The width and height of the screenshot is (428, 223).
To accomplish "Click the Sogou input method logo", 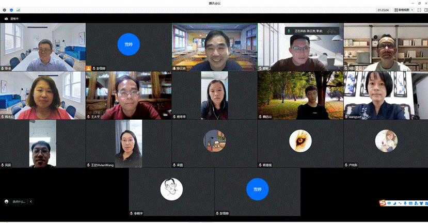I will (x=383, y=203).
